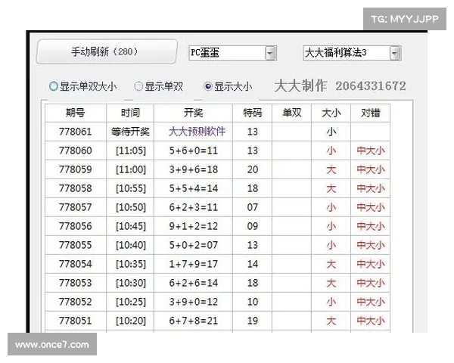The width and height of the screenshot is (454, 363).
Task: Click the 单双 column header
Action: [292, 113]
